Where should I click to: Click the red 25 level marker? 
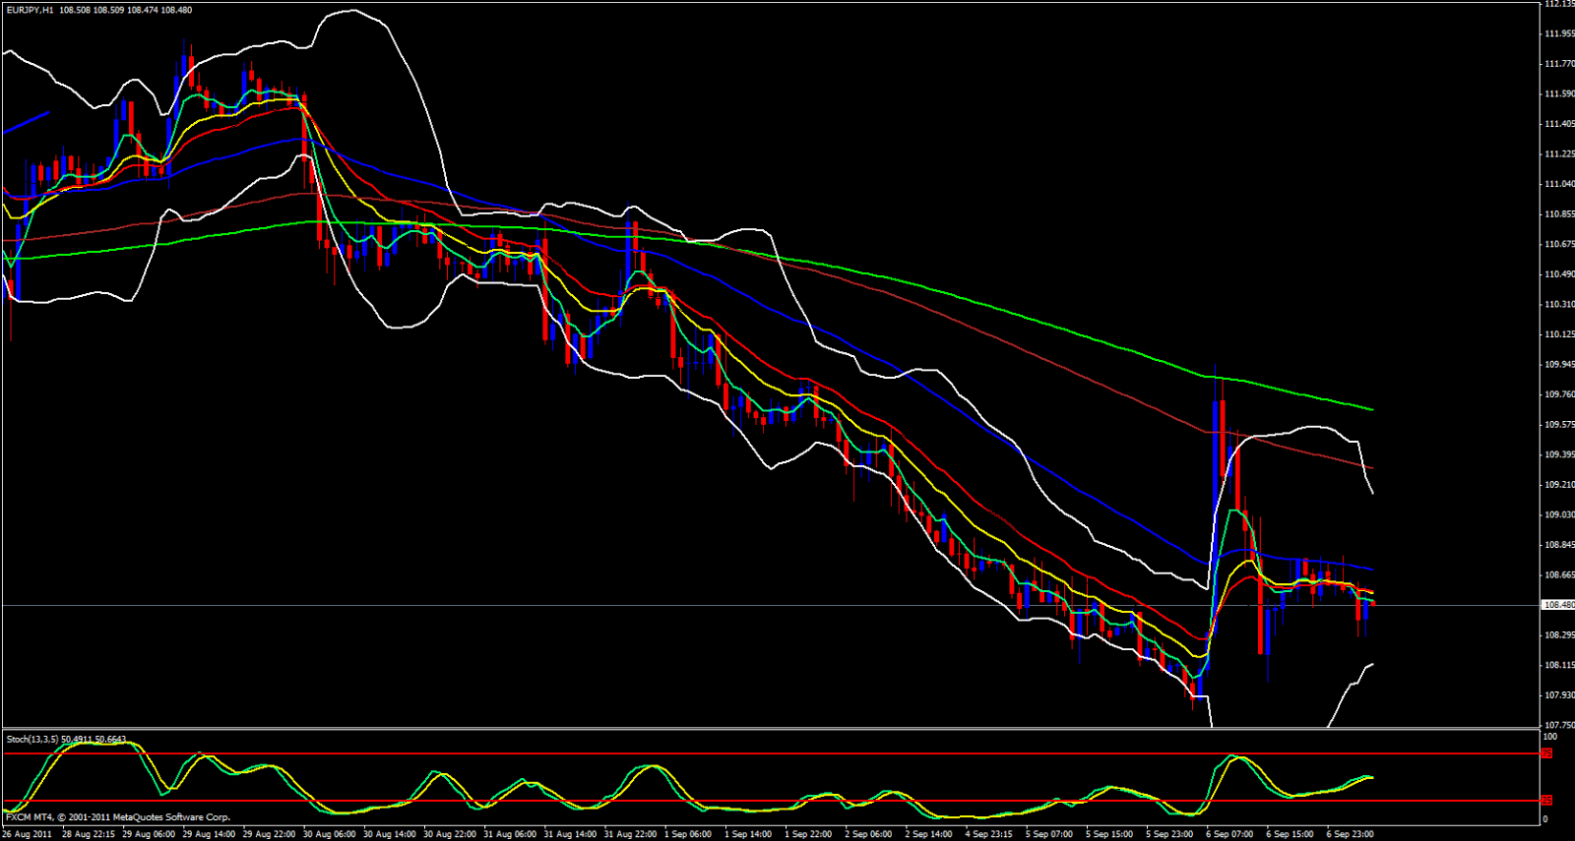pyautogui.click(x=1546, y=800)
